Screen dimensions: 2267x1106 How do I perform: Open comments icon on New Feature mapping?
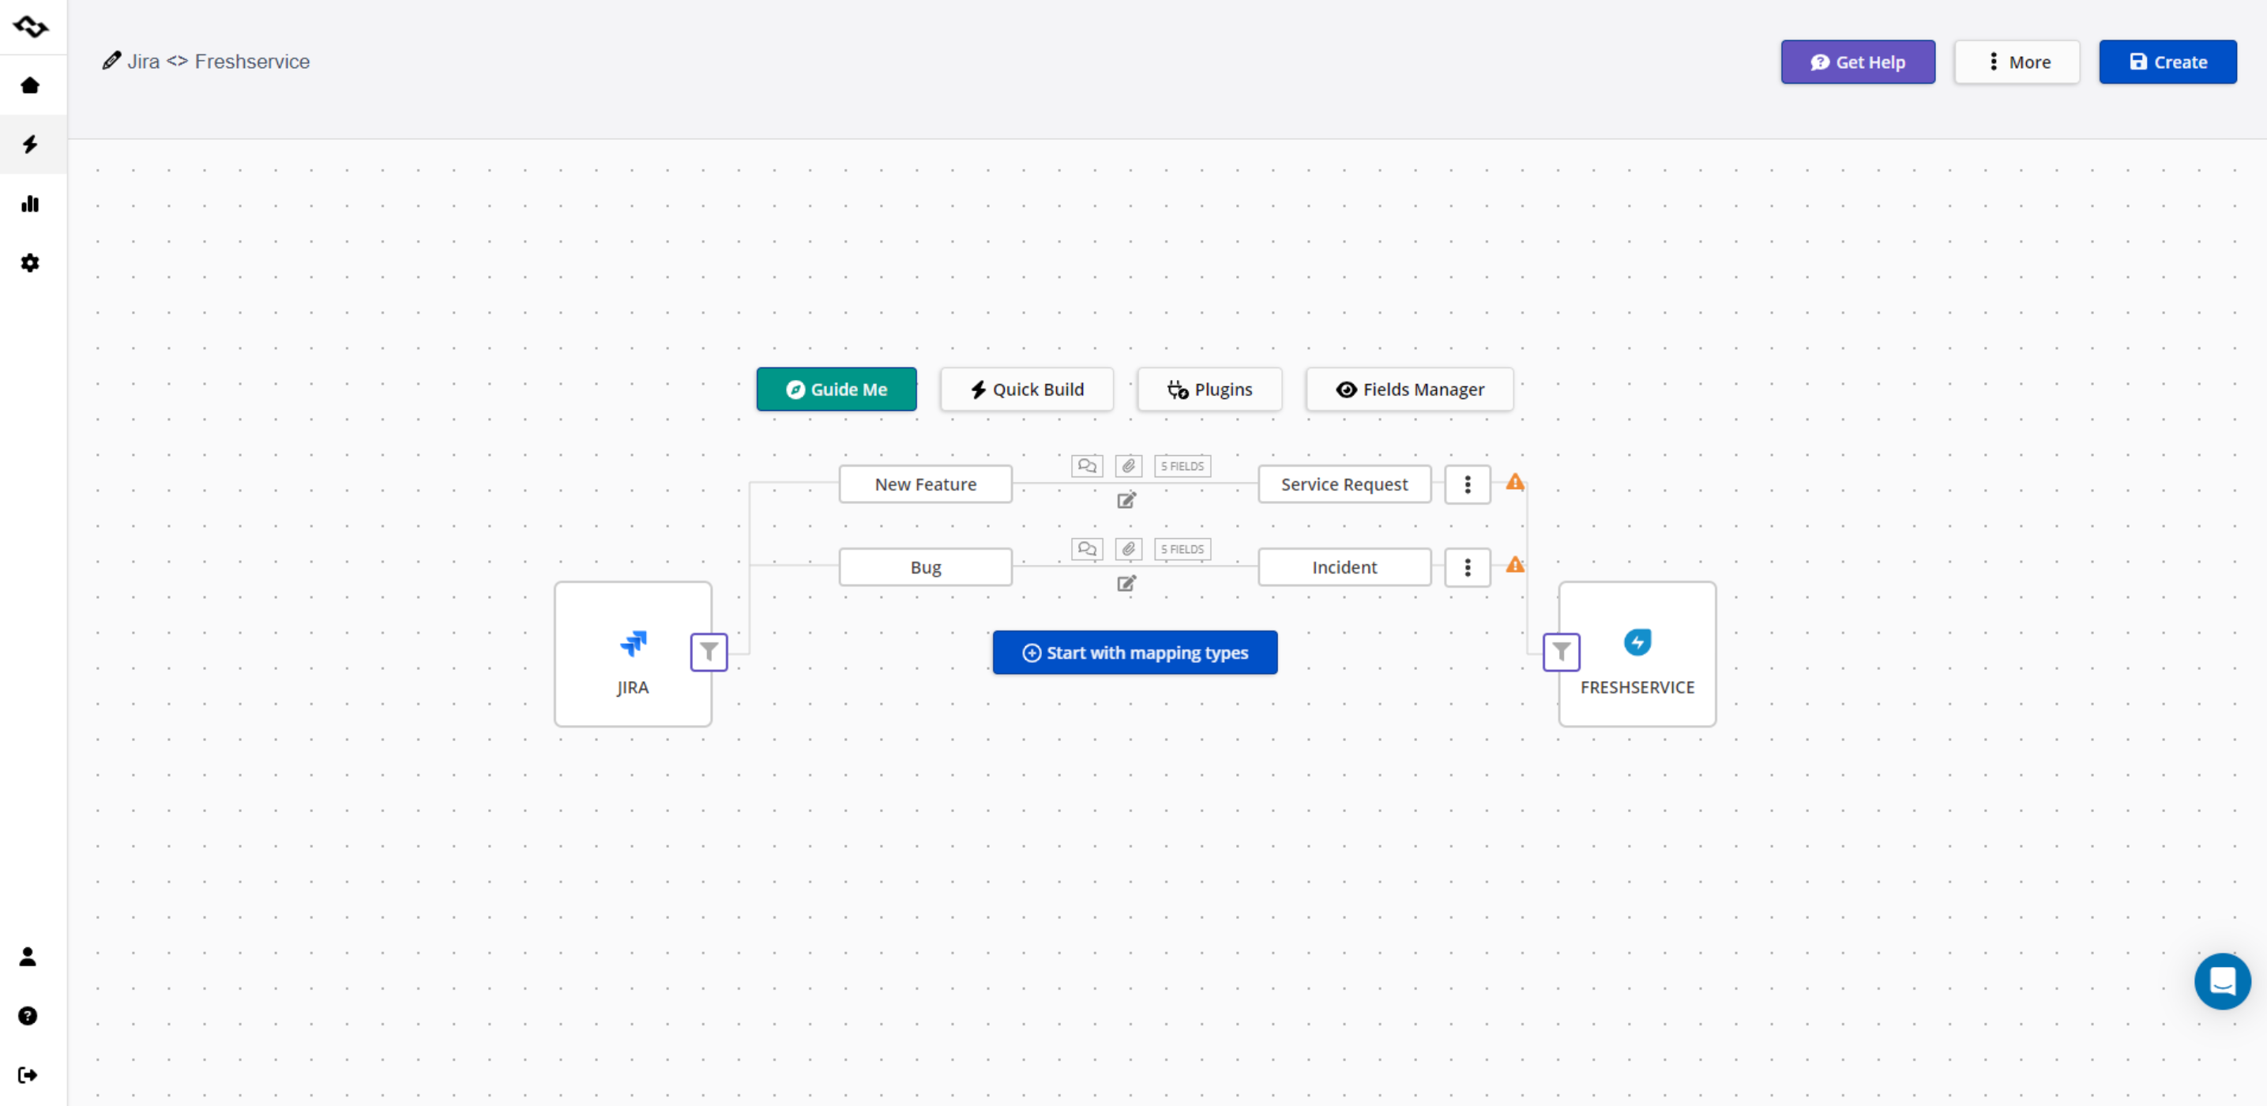tap(1087, 465)
